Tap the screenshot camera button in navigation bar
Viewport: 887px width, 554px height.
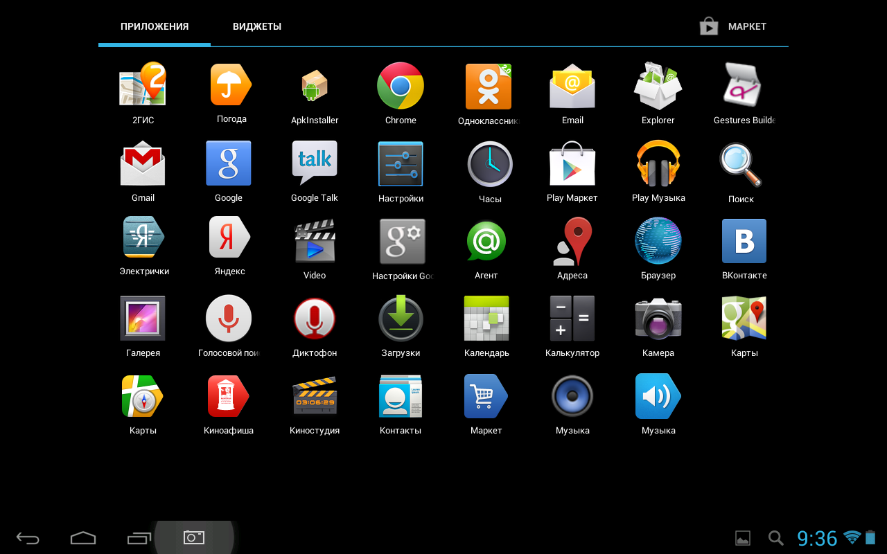pos(194,537)
